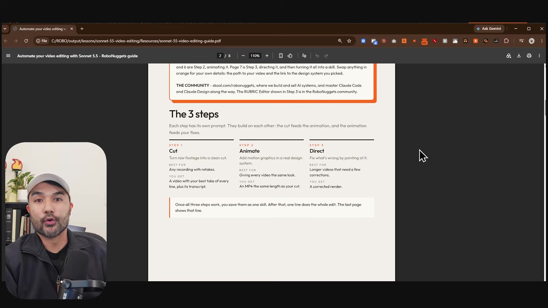Select the 'Automate your video editing' tab

click(43, 29)
